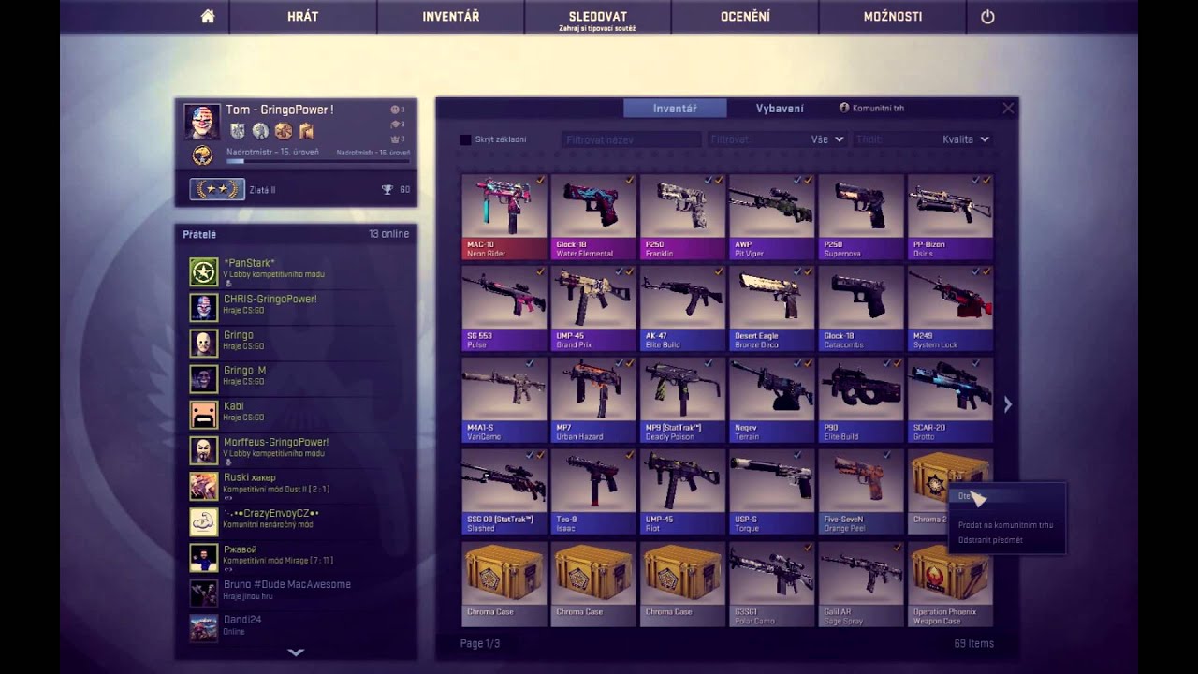Select SSG 08 StatTrak Slashed item
Image resolution: width=1198 pixels, height=674 pixels.
504,491
